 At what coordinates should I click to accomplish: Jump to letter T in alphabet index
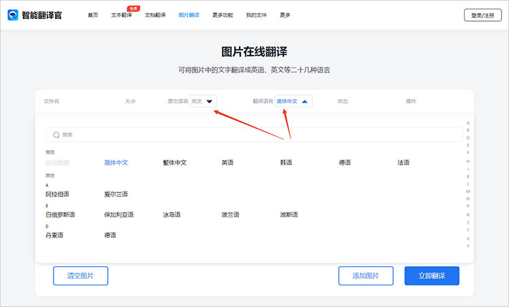[x=468, y=230]
